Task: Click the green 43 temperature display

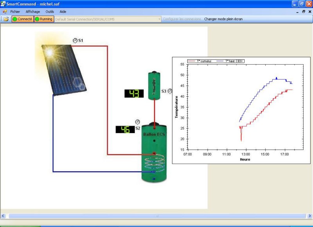Action: pyautogui.click(x=134, y=94)
